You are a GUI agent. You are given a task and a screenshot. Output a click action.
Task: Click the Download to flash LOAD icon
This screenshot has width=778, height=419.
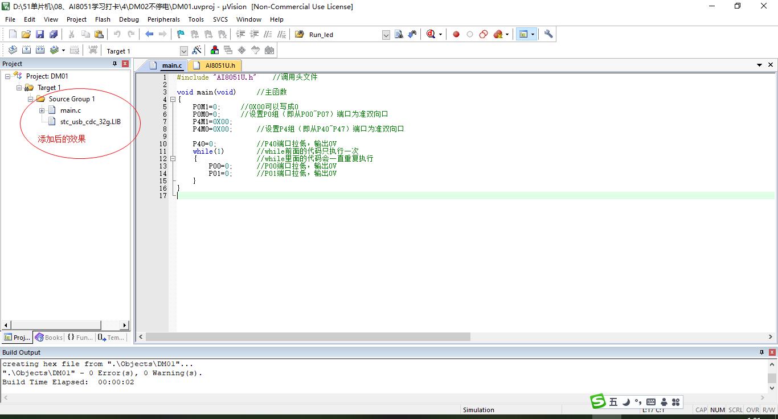point(93,50)
